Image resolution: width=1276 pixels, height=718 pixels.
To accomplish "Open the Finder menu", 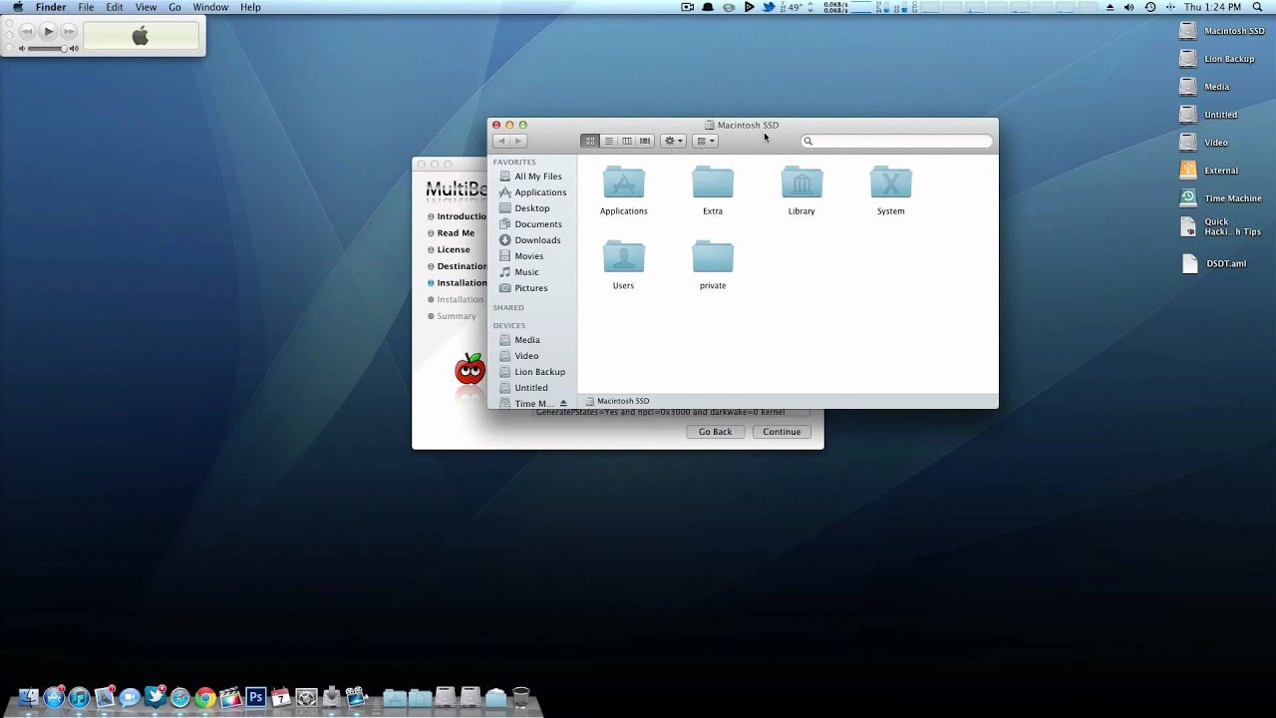I will tap(51, 7).
